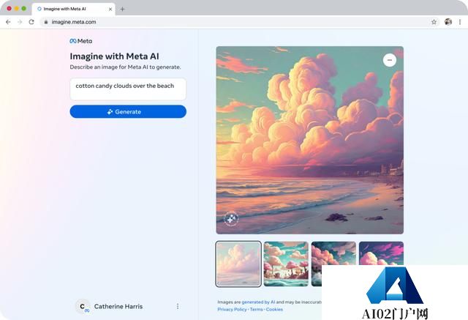This screenshot has width=468, height=320.
Task: Open the Terms link
Action: tap(257, 310)
